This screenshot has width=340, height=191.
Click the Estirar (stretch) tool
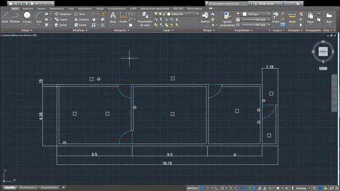click(x=61, y=25)
